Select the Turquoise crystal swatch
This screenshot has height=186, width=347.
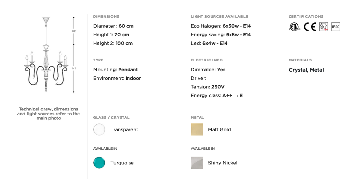[x=99, y=163]
